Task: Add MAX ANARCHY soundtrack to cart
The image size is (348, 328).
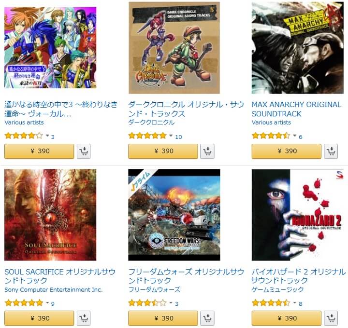Action: pos(331,151)
